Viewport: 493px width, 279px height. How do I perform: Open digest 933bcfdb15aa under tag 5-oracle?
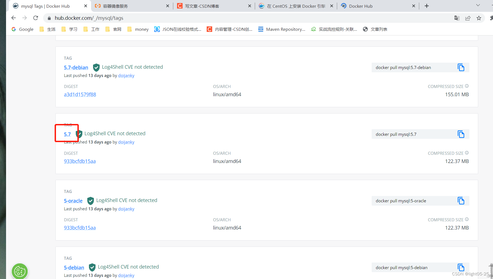(x=80, y=228)
